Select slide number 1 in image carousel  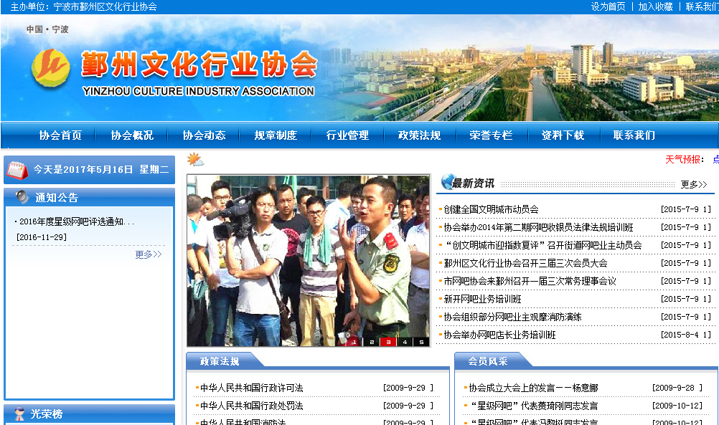354,342
